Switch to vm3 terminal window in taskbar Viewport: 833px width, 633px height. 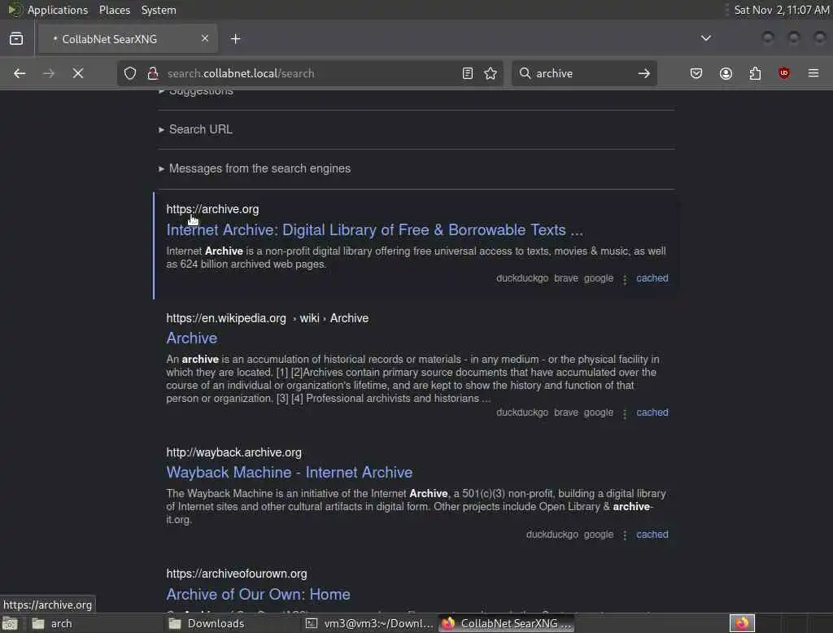coord(370,623)
